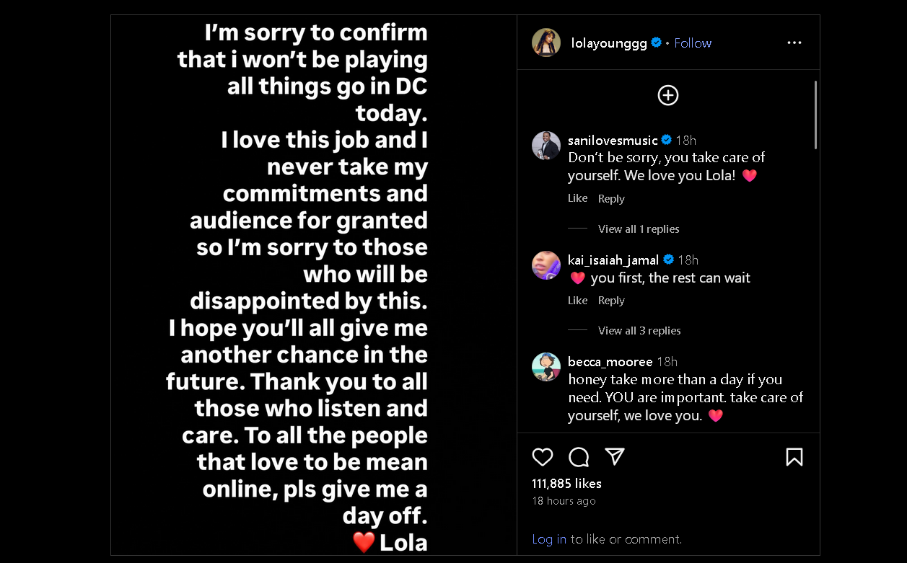View the 111,885 likes list
The image size is (907, 563).
click(566, 484)
